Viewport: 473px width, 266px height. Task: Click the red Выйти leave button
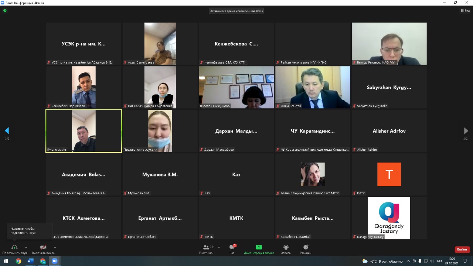(x=462, y=249)
